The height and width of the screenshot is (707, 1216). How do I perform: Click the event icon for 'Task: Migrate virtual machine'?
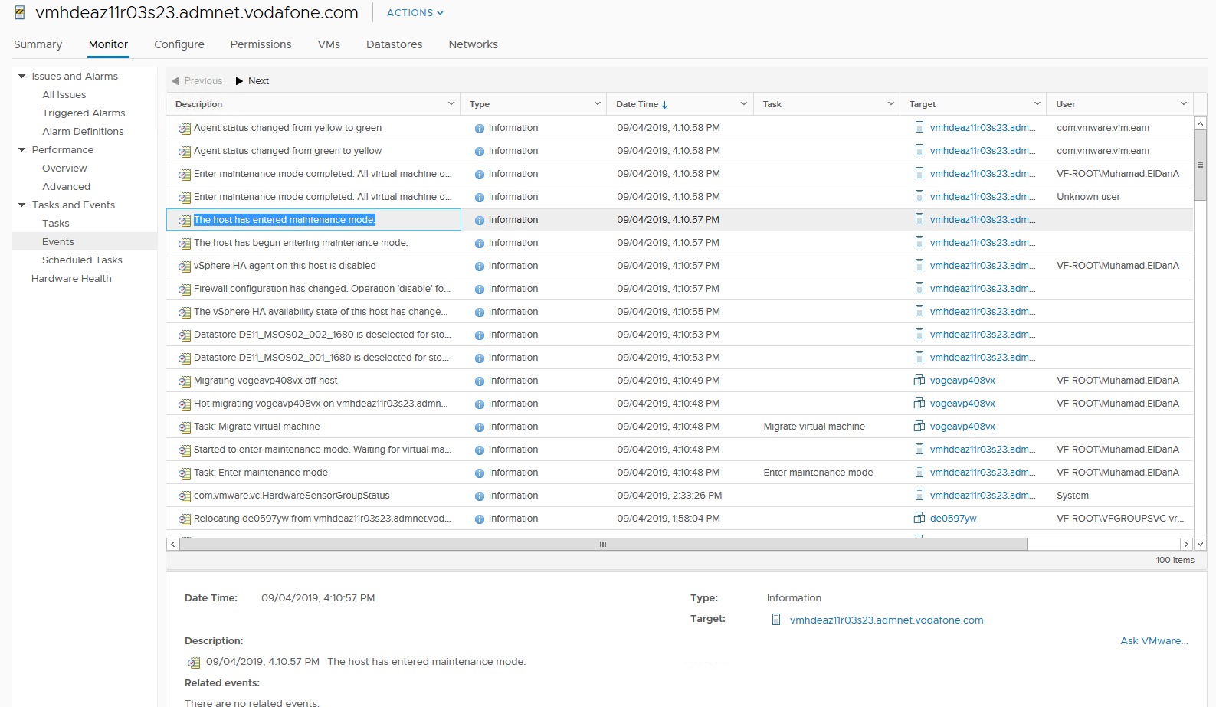184,427
